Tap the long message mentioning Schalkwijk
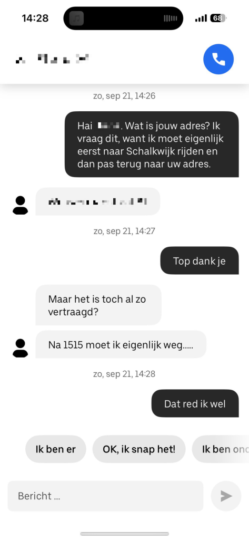The width and height of the screenshot is (249, 540). click(x=152, y=144)
